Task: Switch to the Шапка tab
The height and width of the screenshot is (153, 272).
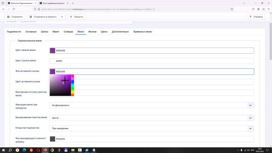Action: (44, 32)
